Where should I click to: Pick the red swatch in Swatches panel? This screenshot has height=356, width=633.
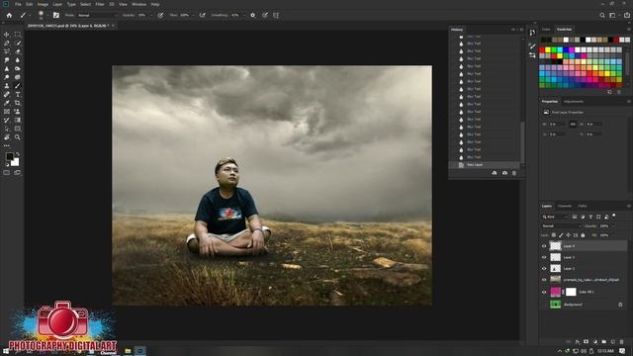[542, 50]
